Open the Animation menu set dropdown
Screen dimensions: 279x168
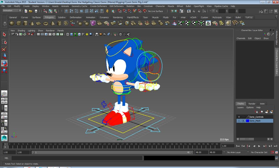click(12, 11)
